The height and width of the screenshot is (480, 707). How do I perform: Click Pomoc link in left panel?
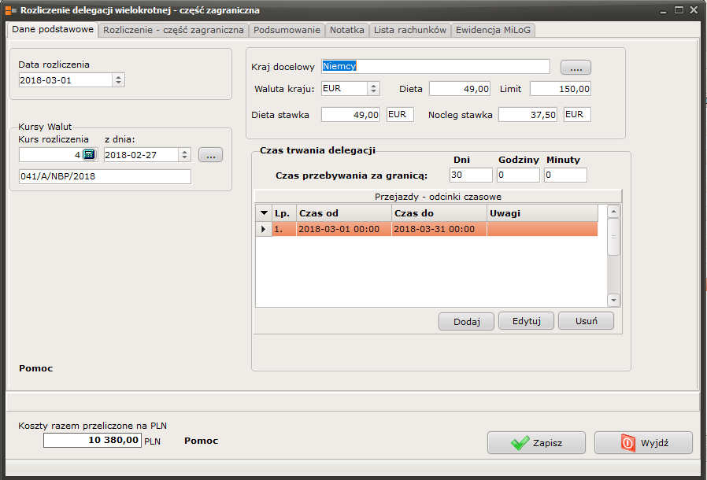point(36,368)
